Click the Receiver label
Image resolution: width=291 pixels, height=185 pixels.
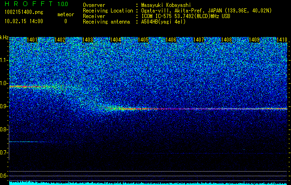tap(94, 16)
